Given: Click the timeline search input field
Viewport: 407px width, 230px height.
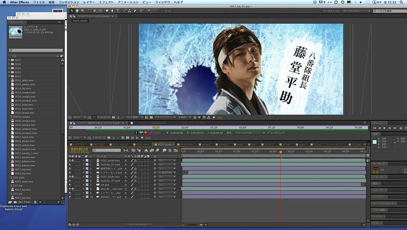Looking at the screenshot, I should (x=106, y=150).
